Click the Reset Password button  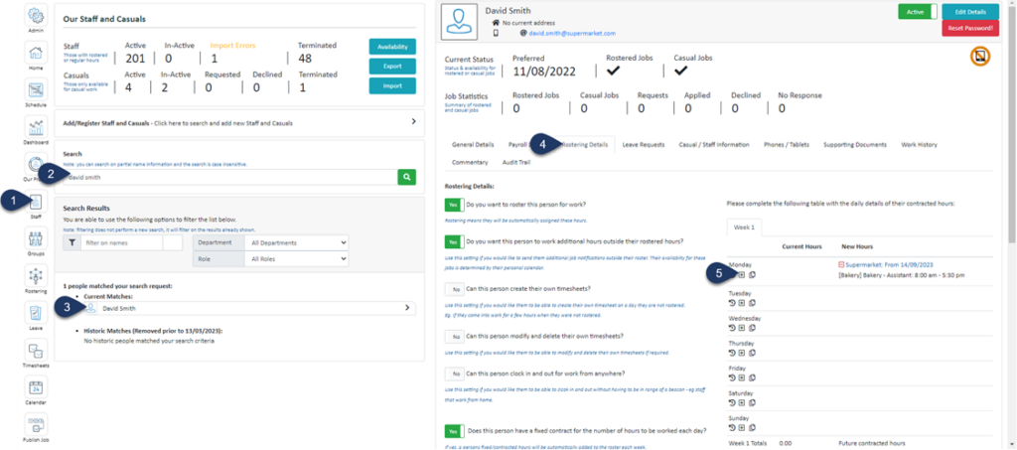(x=969, y=29)
